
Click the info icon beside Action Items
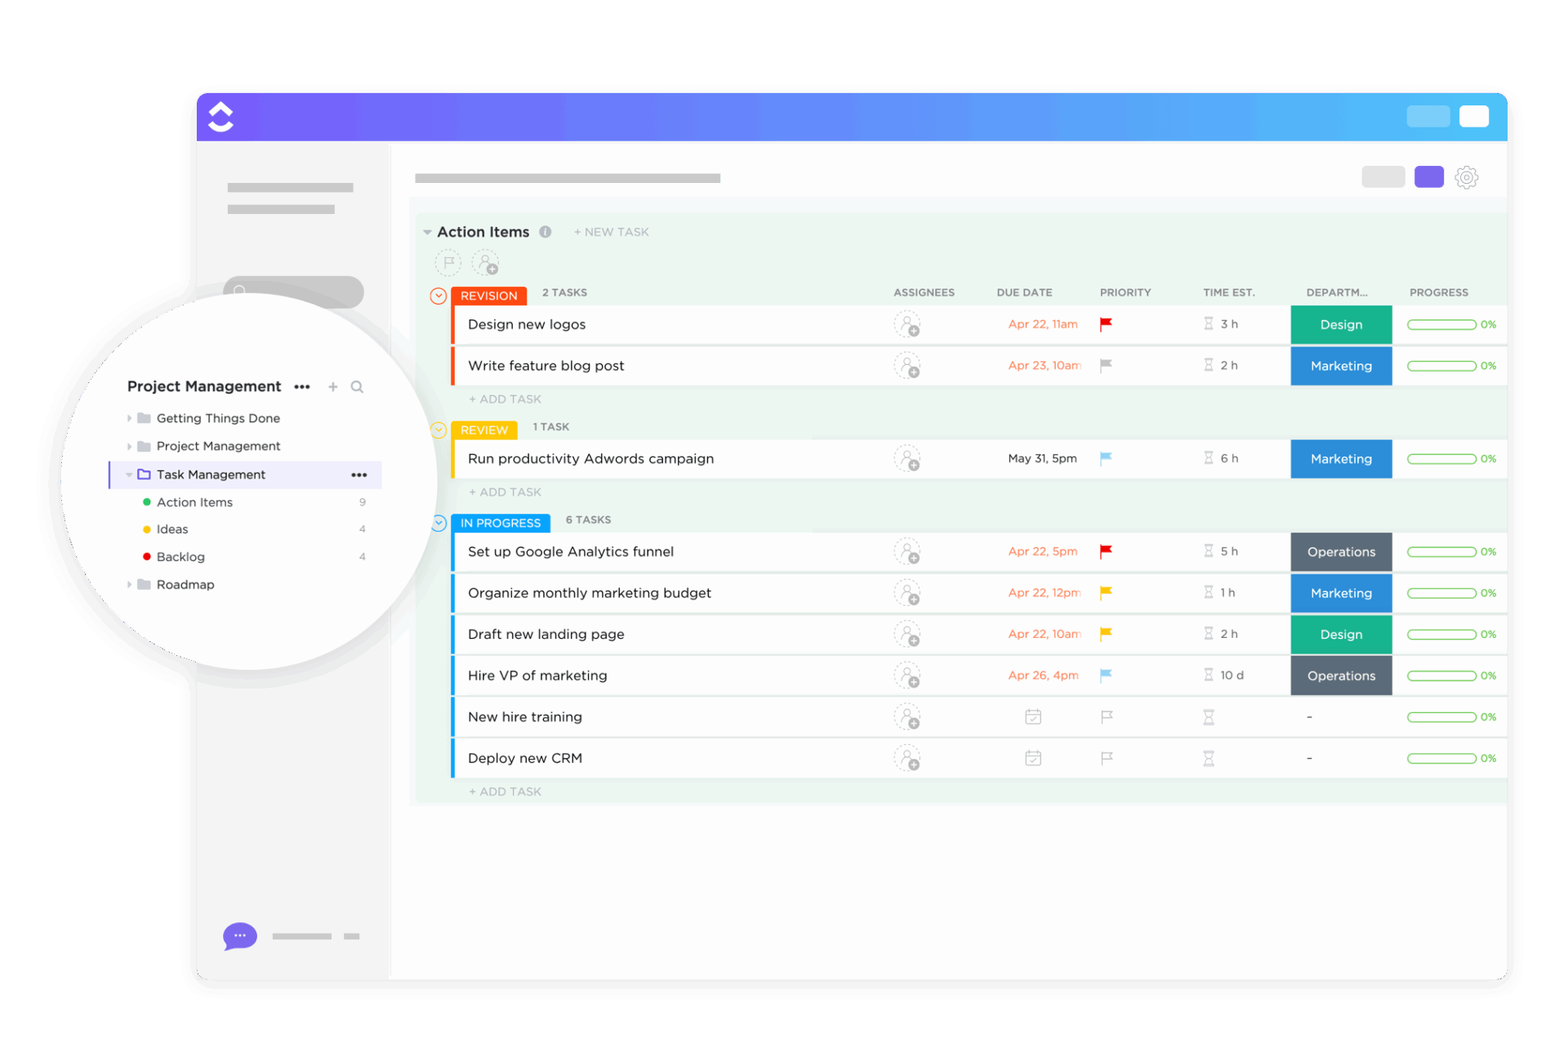(546, 232)
